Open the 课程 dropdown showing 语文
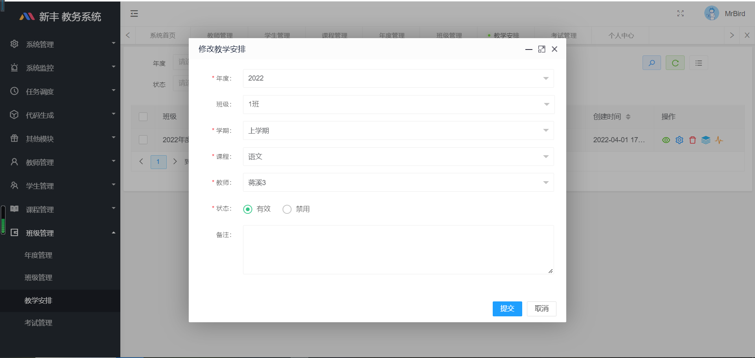 click(x=398, y=156)
